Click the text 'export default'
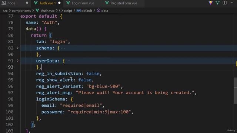Screen dimensions: 237x133 (x=39, y=16)
